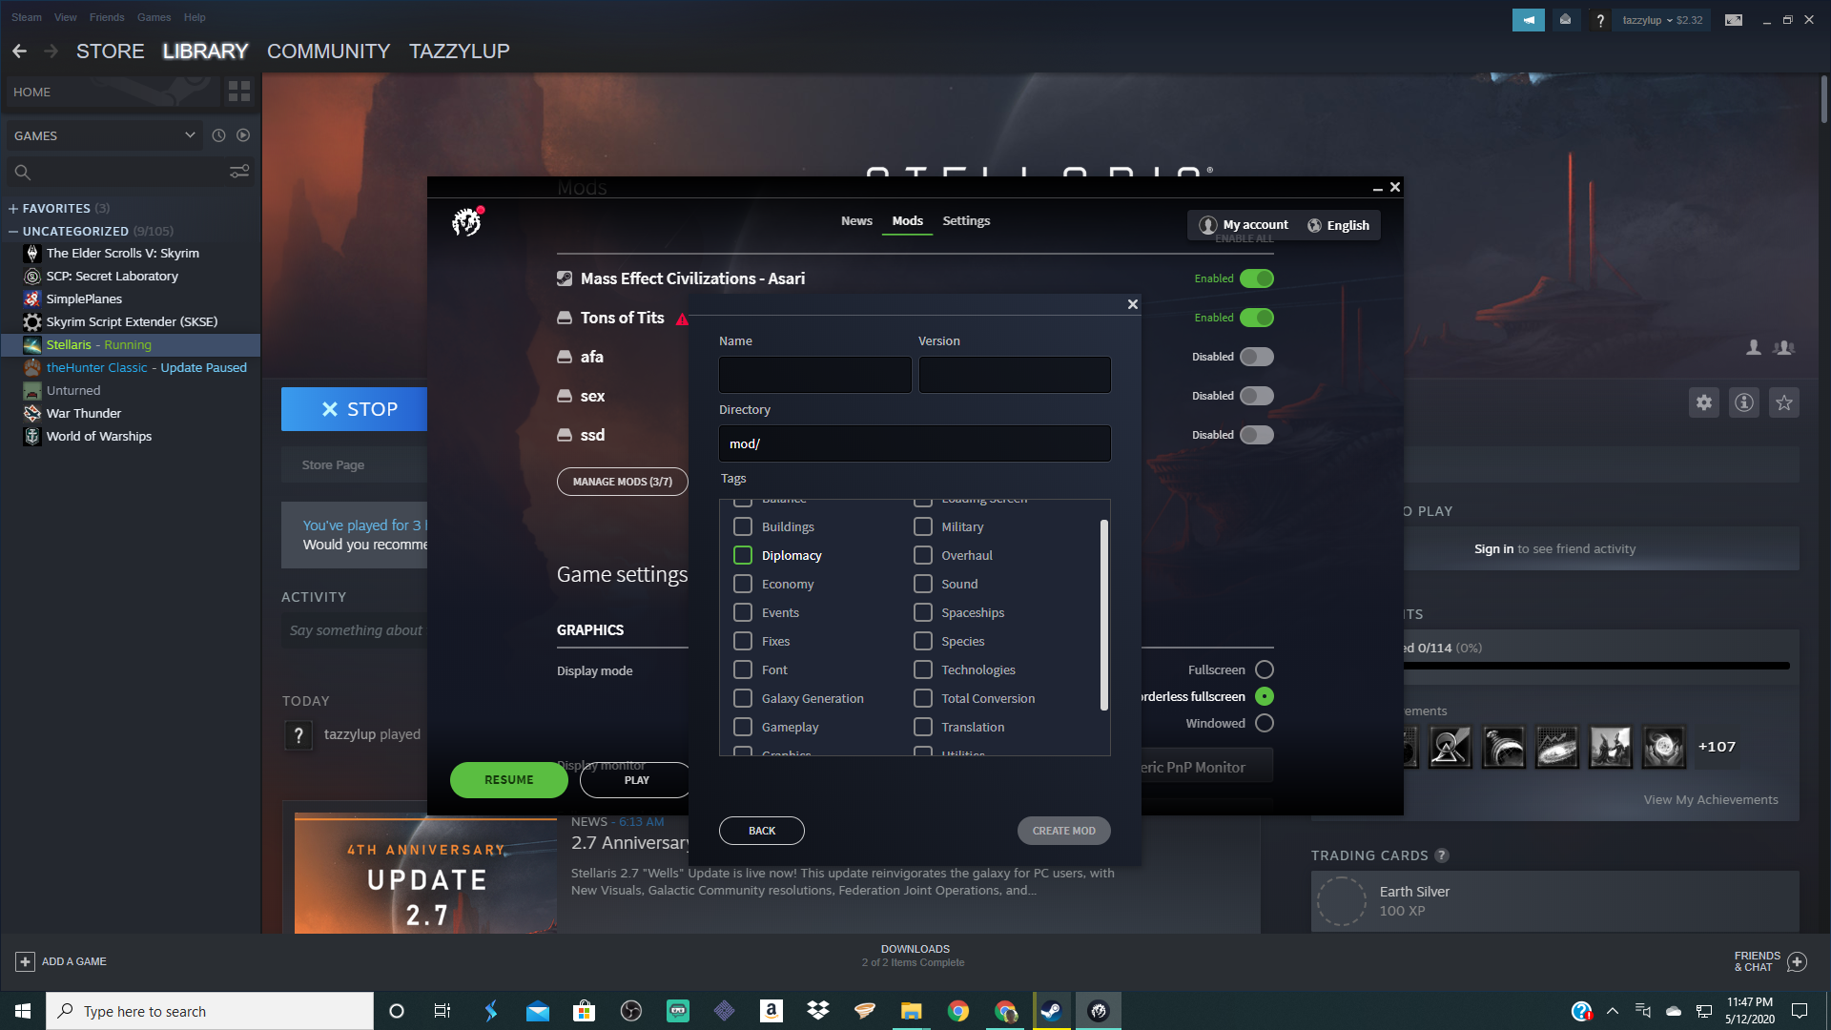Click the Manage Mods (3/7) button

click(622, 482)
